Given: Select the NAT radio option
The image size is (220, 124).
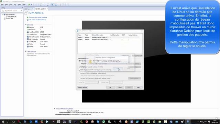Looking at the screenshot, I should [79, 67].
